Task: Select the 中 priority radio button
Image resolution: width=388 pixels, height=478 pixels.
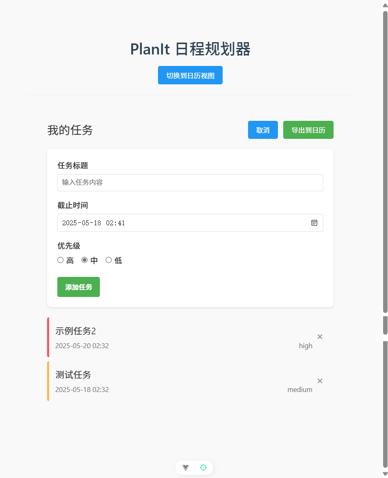Action: [x=84, y=260]
